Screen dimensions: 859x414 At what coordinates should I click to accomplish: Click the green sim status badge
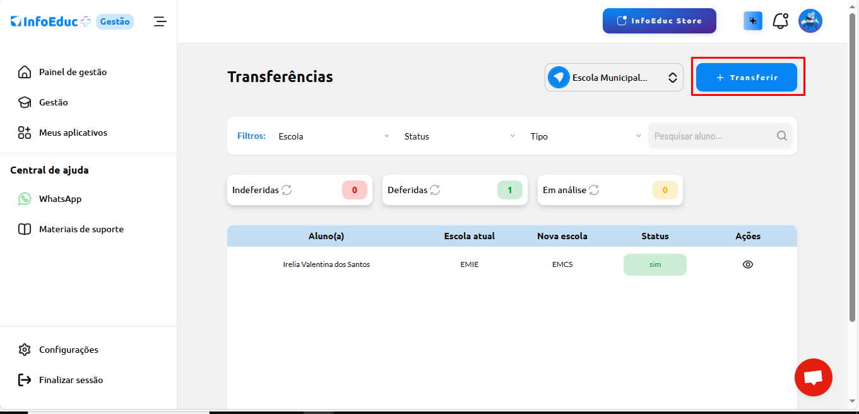655,264
